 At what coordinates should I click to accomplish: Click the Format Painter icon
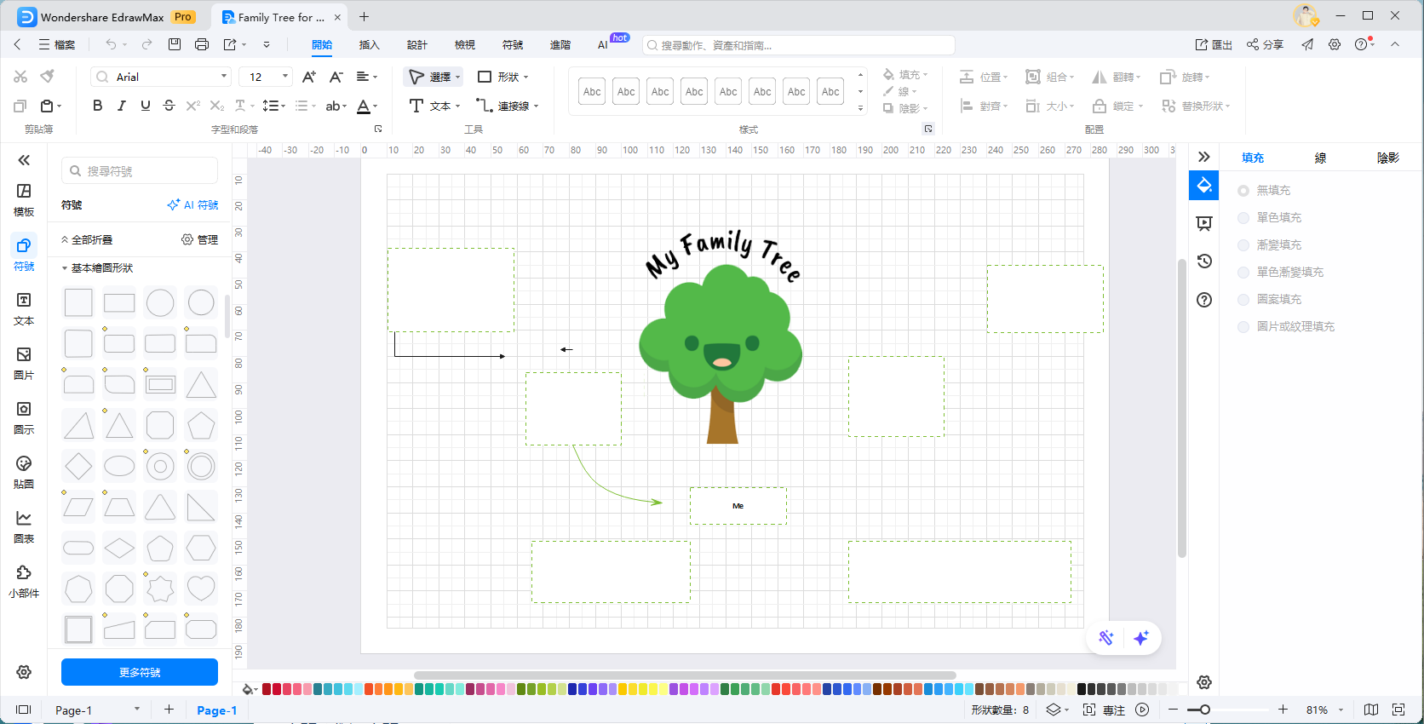coord(48,77)
